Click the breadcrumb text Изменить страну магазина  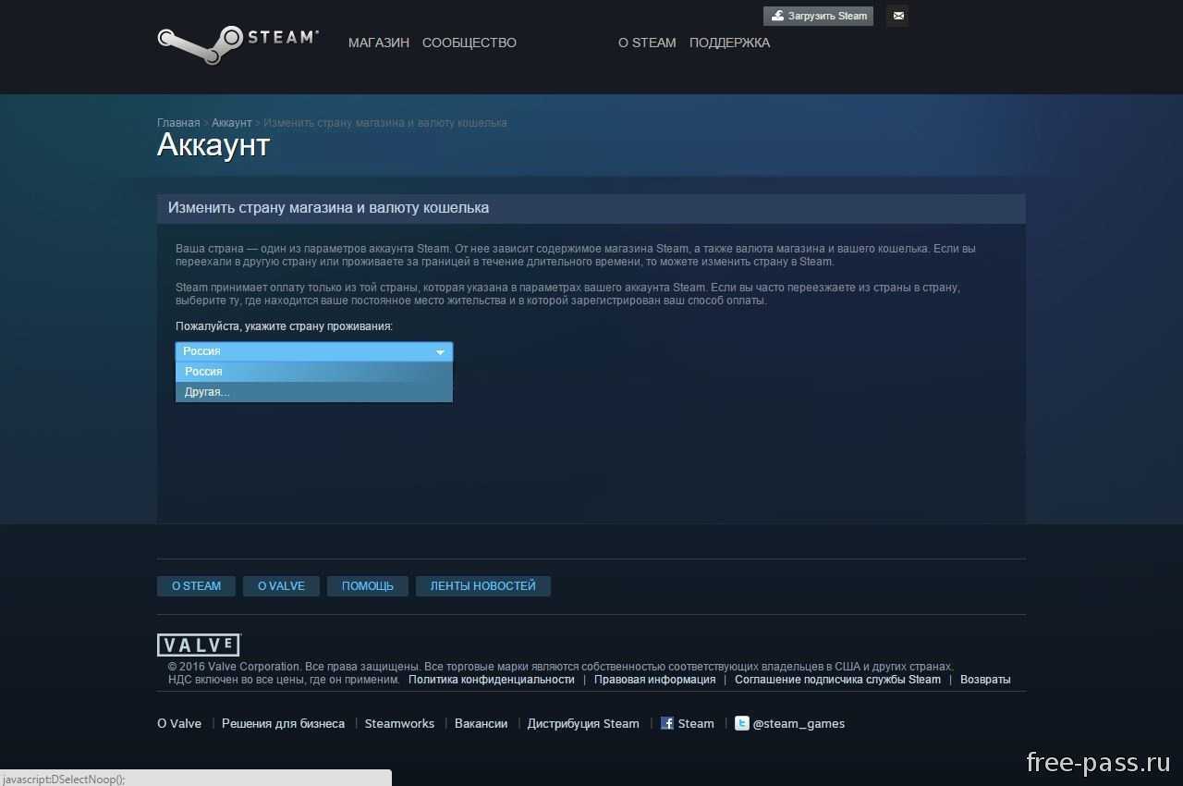pyautogui.click(x=385, y=123)
